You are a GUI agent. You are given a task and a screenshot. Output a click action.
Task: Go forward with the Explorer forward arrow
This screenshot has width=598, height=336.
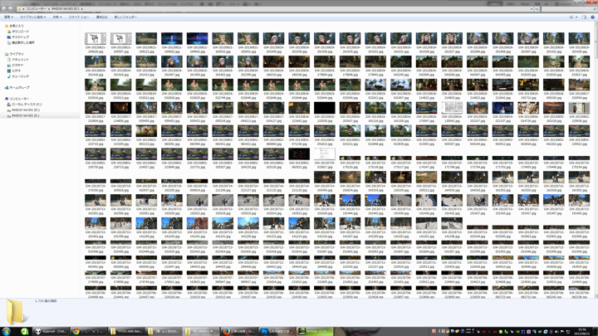(10, 8)
